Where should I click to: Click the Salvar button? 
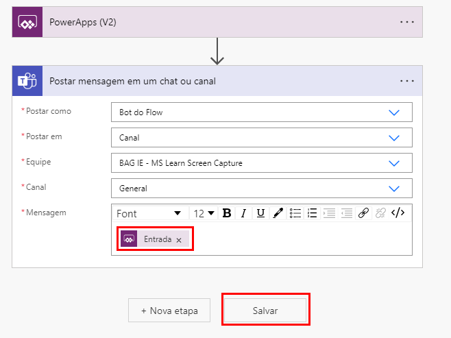coord(265,311)
